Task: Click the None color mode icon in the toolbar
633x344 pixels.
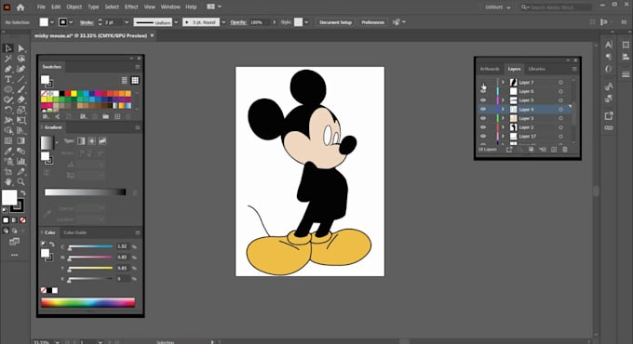Action: tap(23, 220)
